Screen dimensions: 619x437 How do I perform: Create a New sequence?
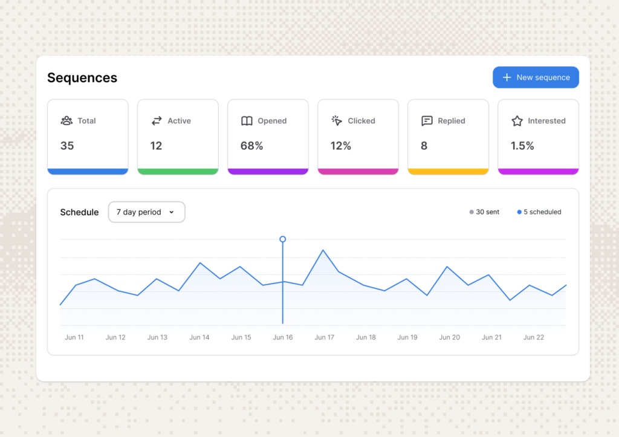coord(536,77)
